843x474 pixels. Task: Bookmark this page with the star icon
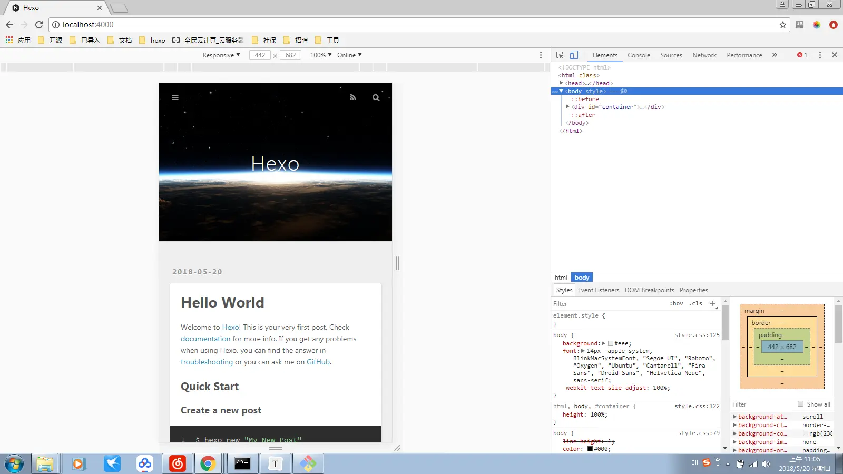coord(782,25)
